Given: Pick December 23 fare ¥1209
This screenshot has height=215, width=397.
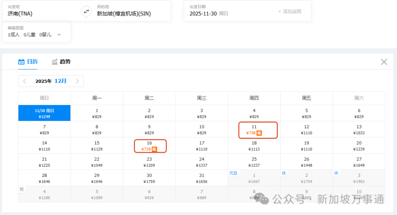Looking at the screenshot, I should (149, 162).
